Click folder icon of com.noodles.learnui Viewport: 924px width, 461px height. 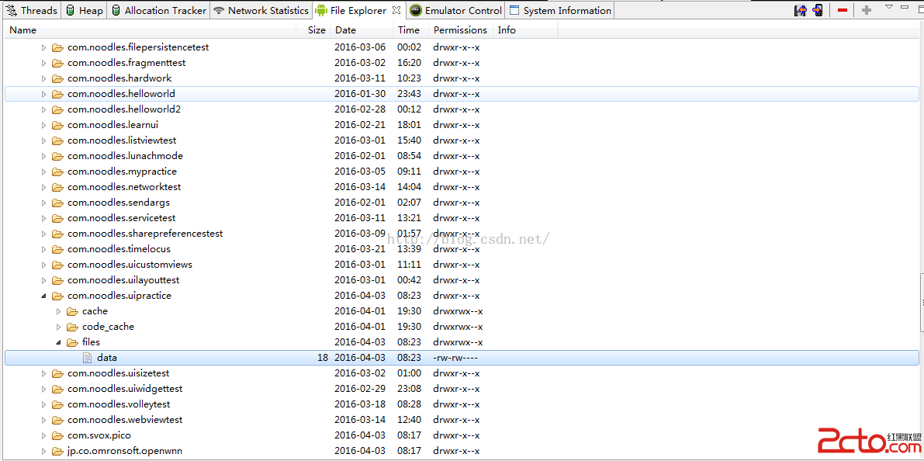pos(57,125)
